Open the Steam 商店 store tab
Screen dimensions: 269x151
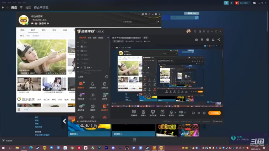click(x=14, y=7)
